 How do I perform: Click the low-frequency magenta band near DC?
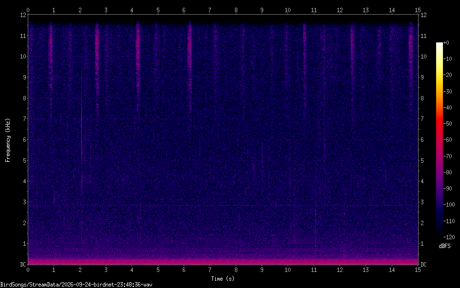[x=223, y=261]
